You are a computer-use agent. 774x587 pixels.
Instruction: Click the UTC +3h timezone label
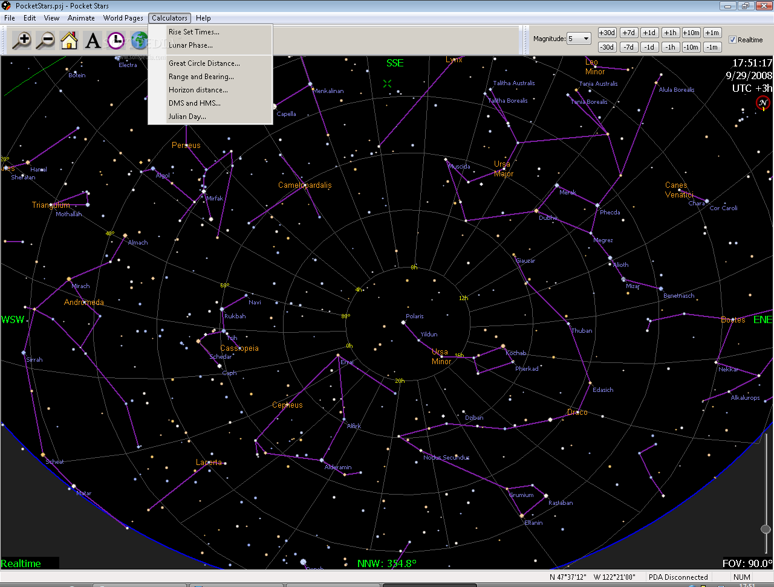[x=752, y=88]
